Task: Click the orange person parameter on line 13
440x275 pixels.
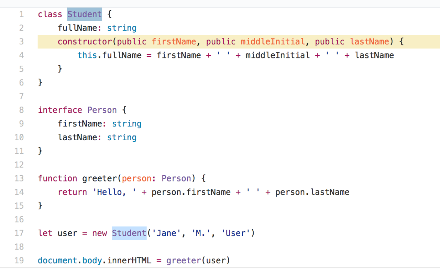Action: [x=137, y=178]
